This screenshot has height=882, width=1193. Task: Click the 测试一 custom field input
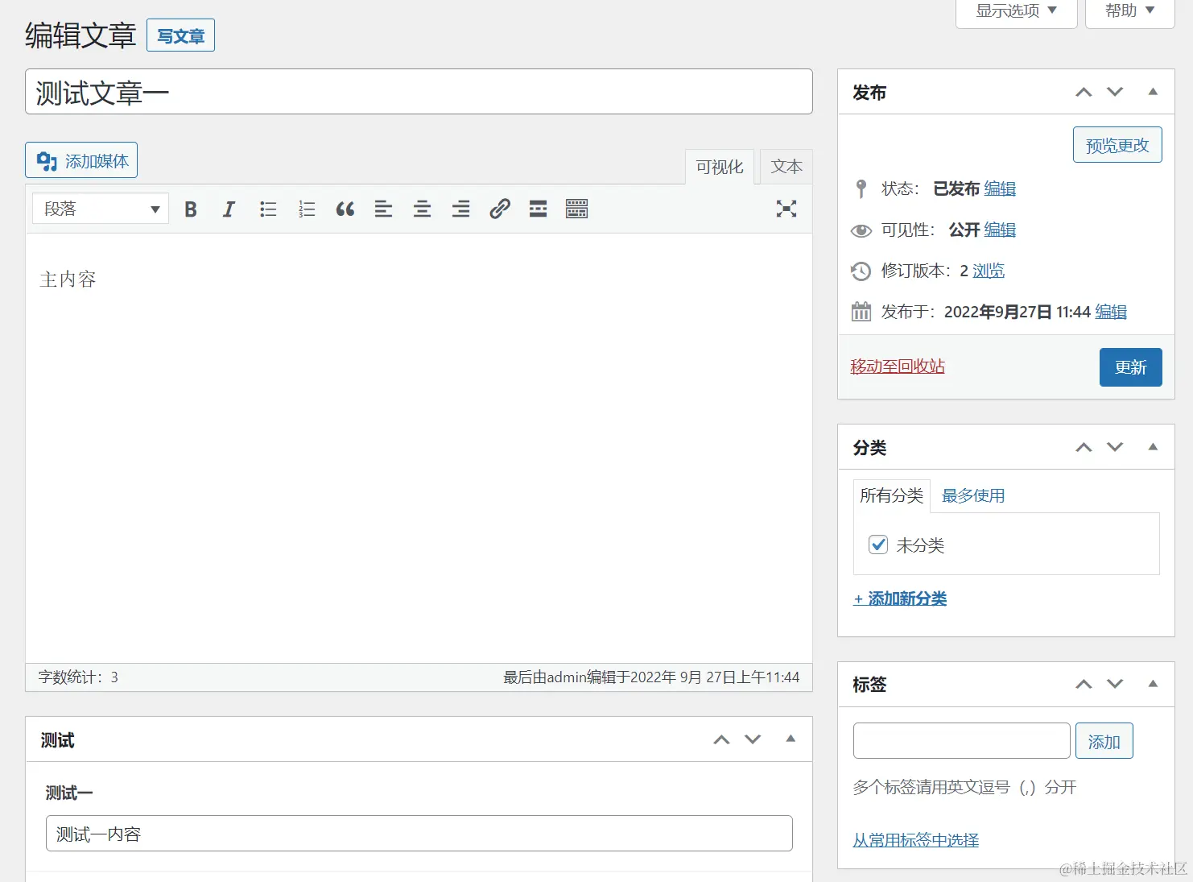(419, 834)
